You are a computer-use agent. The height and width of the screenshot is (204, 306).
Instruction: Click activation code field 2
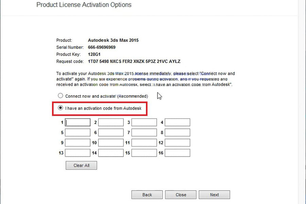(x=111, y=122)
